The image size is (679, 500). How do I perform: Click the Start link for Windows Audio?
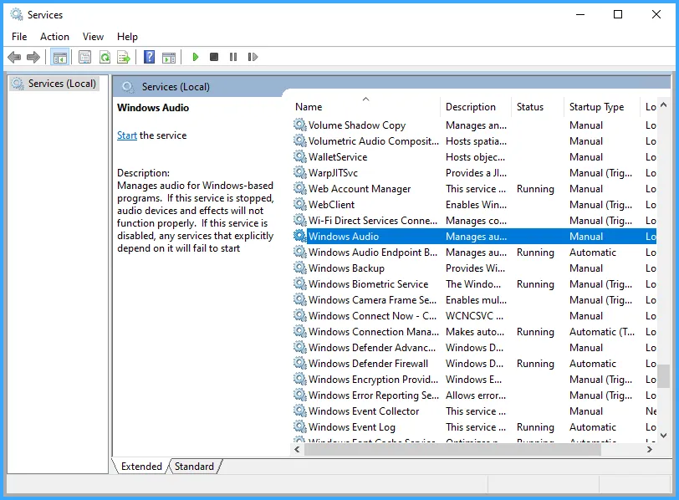(x=126, y=135)
